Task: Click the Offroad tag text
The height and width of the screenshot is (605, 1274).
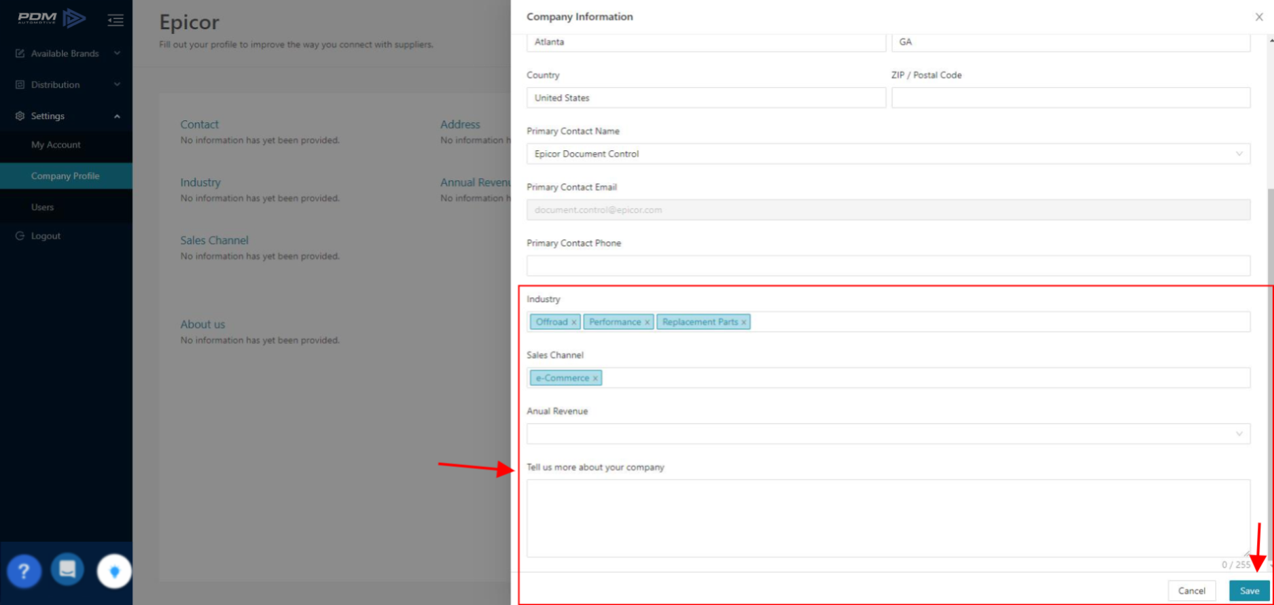Action: point(551,322)
